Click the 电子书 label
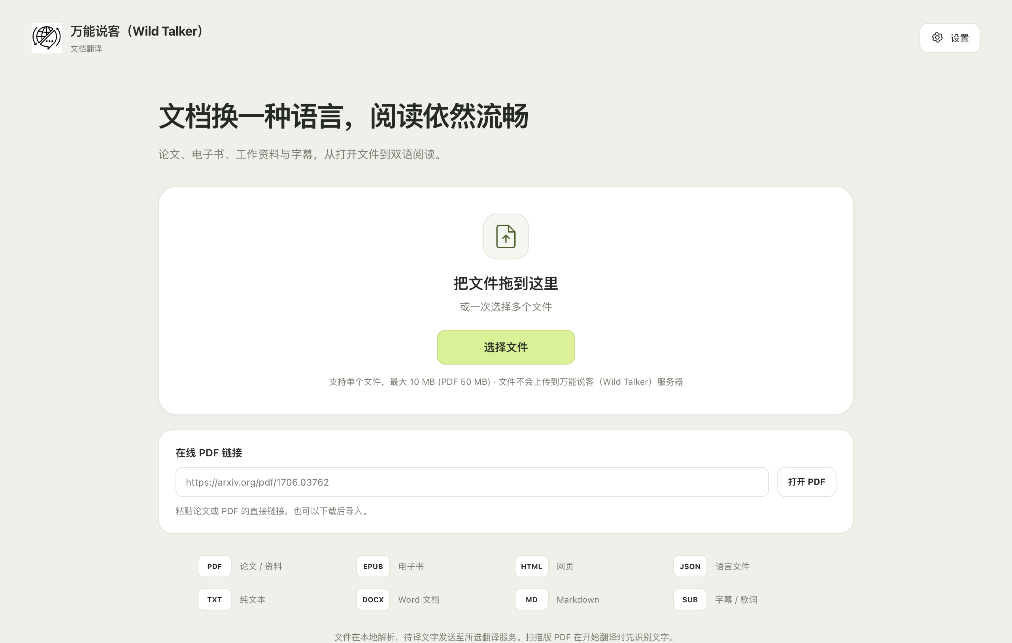The height and width of the screenshot is (643, 1012). (x=411, y=566)
